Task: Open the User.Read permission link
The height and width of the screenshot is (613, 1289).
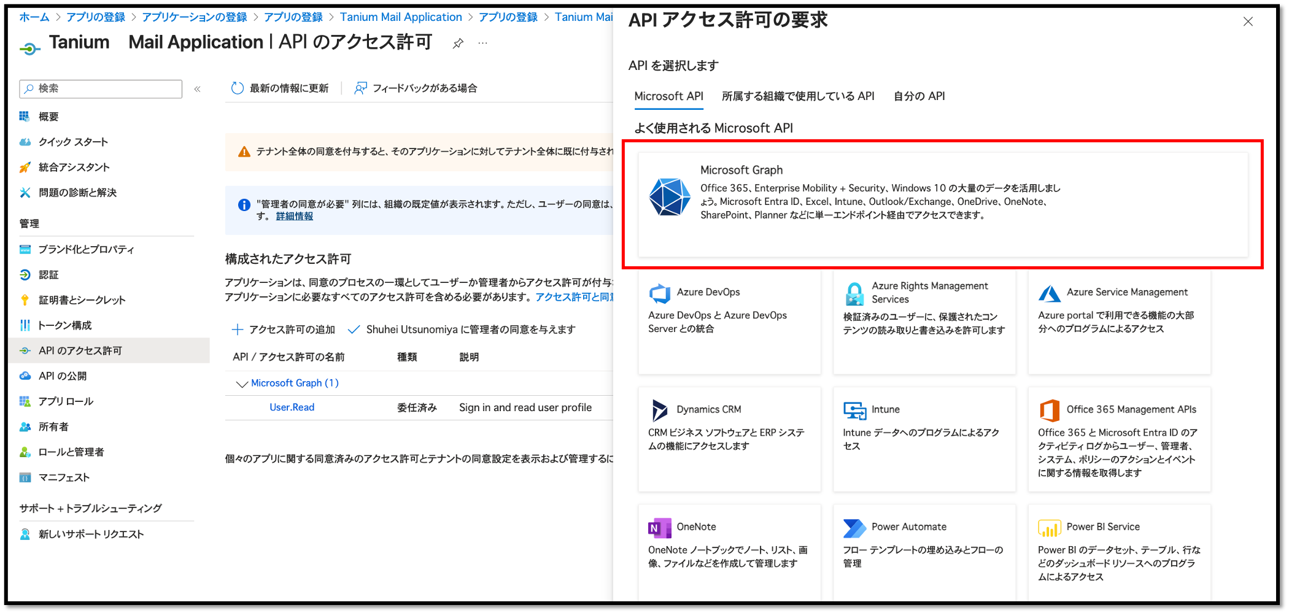Action: (292, 407)
